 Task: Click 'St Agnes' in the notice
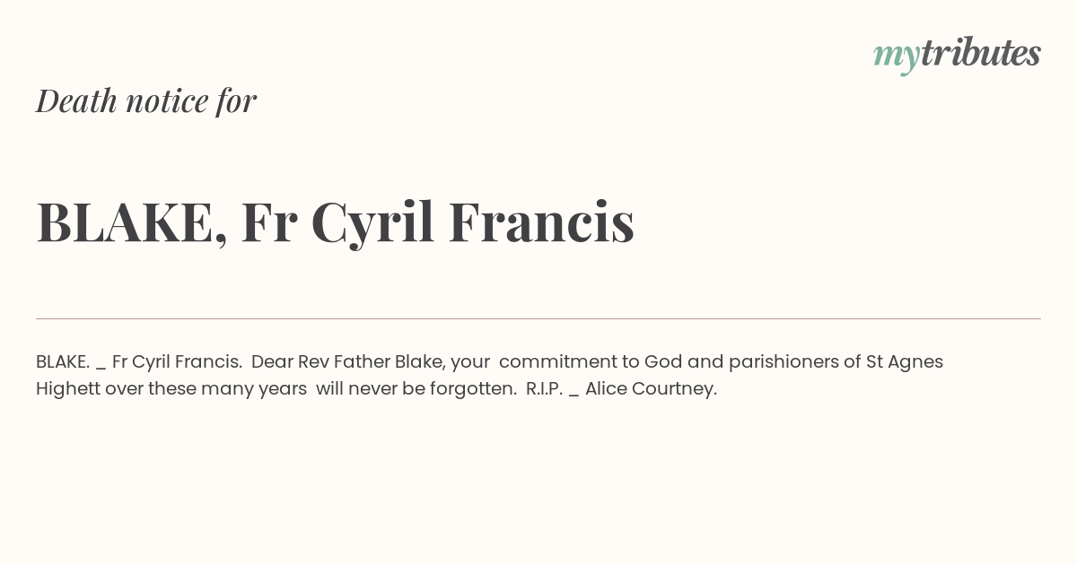coord(905,362)
